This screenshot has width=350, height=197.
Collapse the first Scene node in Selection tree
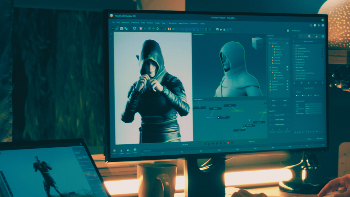(x=269, y=43)
